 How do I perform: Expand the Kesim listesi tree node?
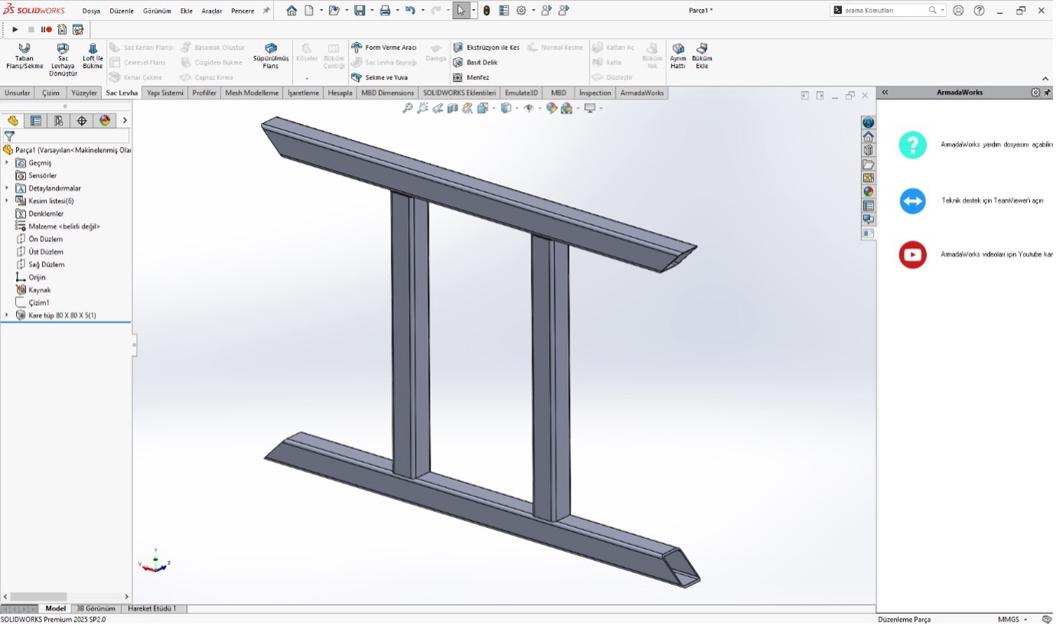(x=8, y=201)
